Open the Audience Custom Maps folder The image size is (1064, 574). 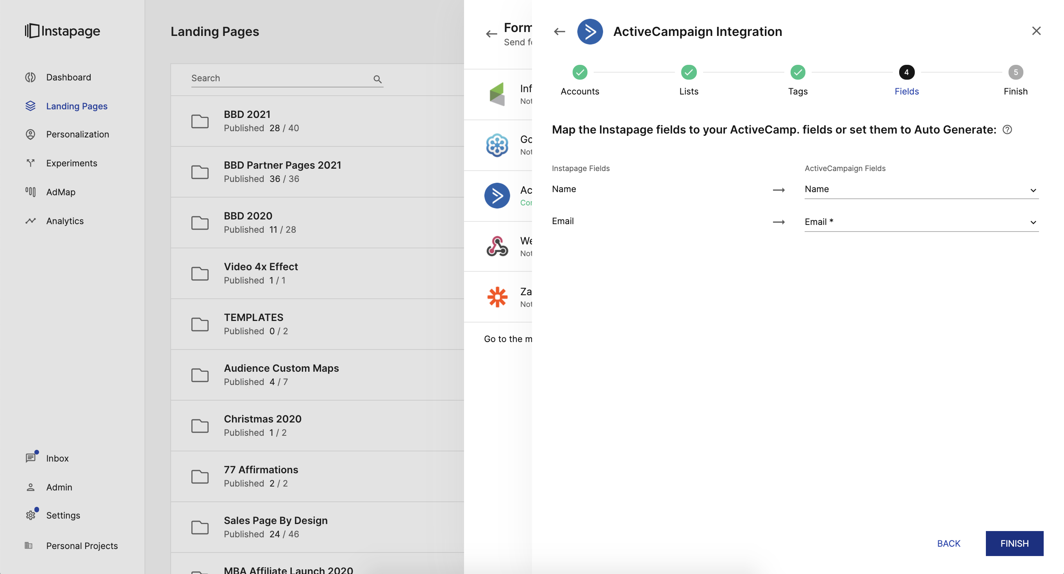point(317,375)
